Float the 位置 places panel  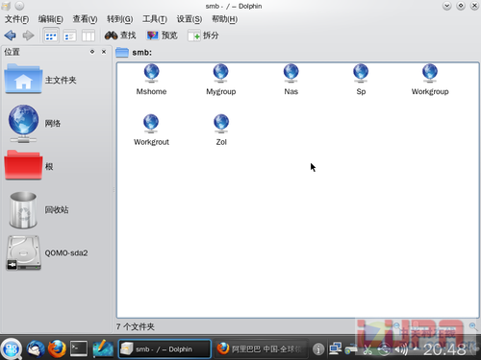click(x=92, y=52)
